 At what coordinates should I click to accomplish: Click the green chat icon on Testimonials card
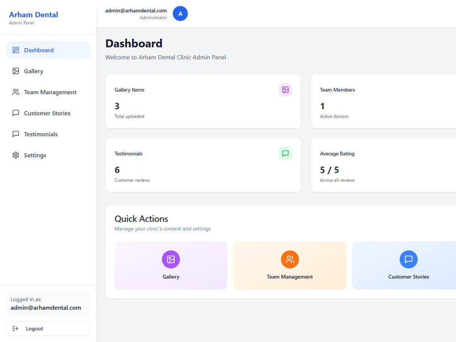[x=285, y=153]
